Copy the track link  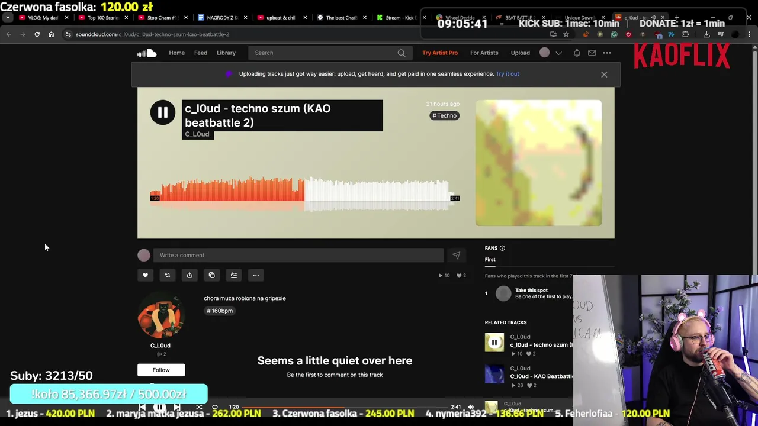(211, 275)
